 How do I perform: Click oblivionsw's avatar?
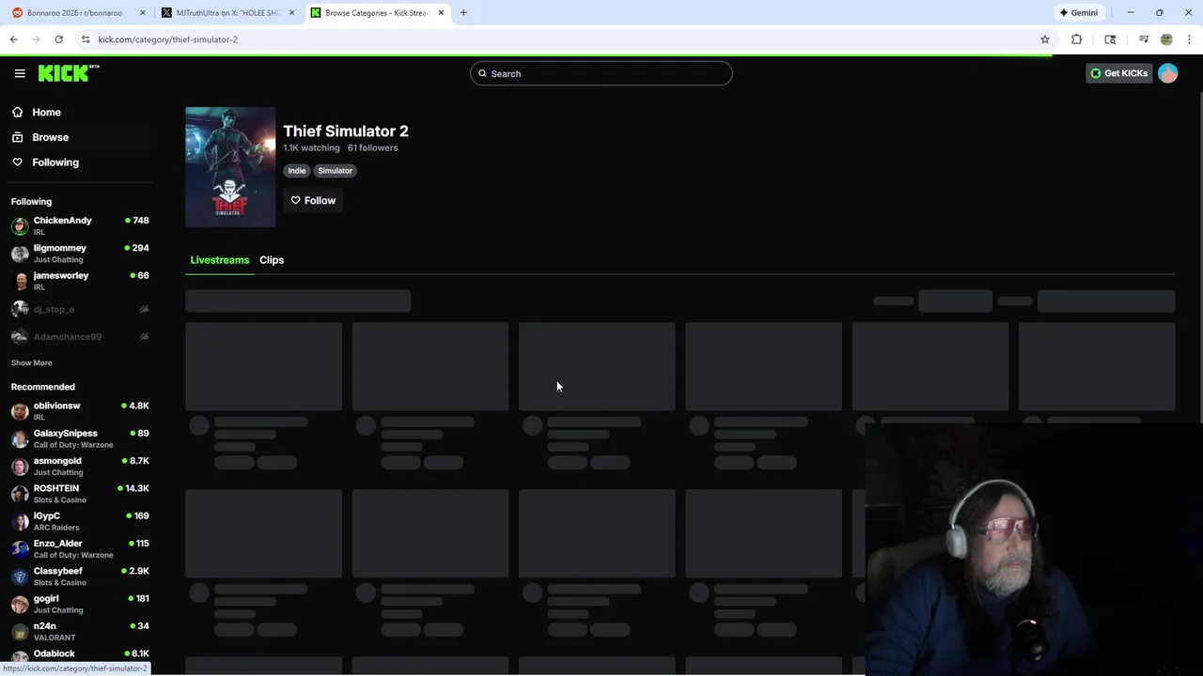point(20,411)
